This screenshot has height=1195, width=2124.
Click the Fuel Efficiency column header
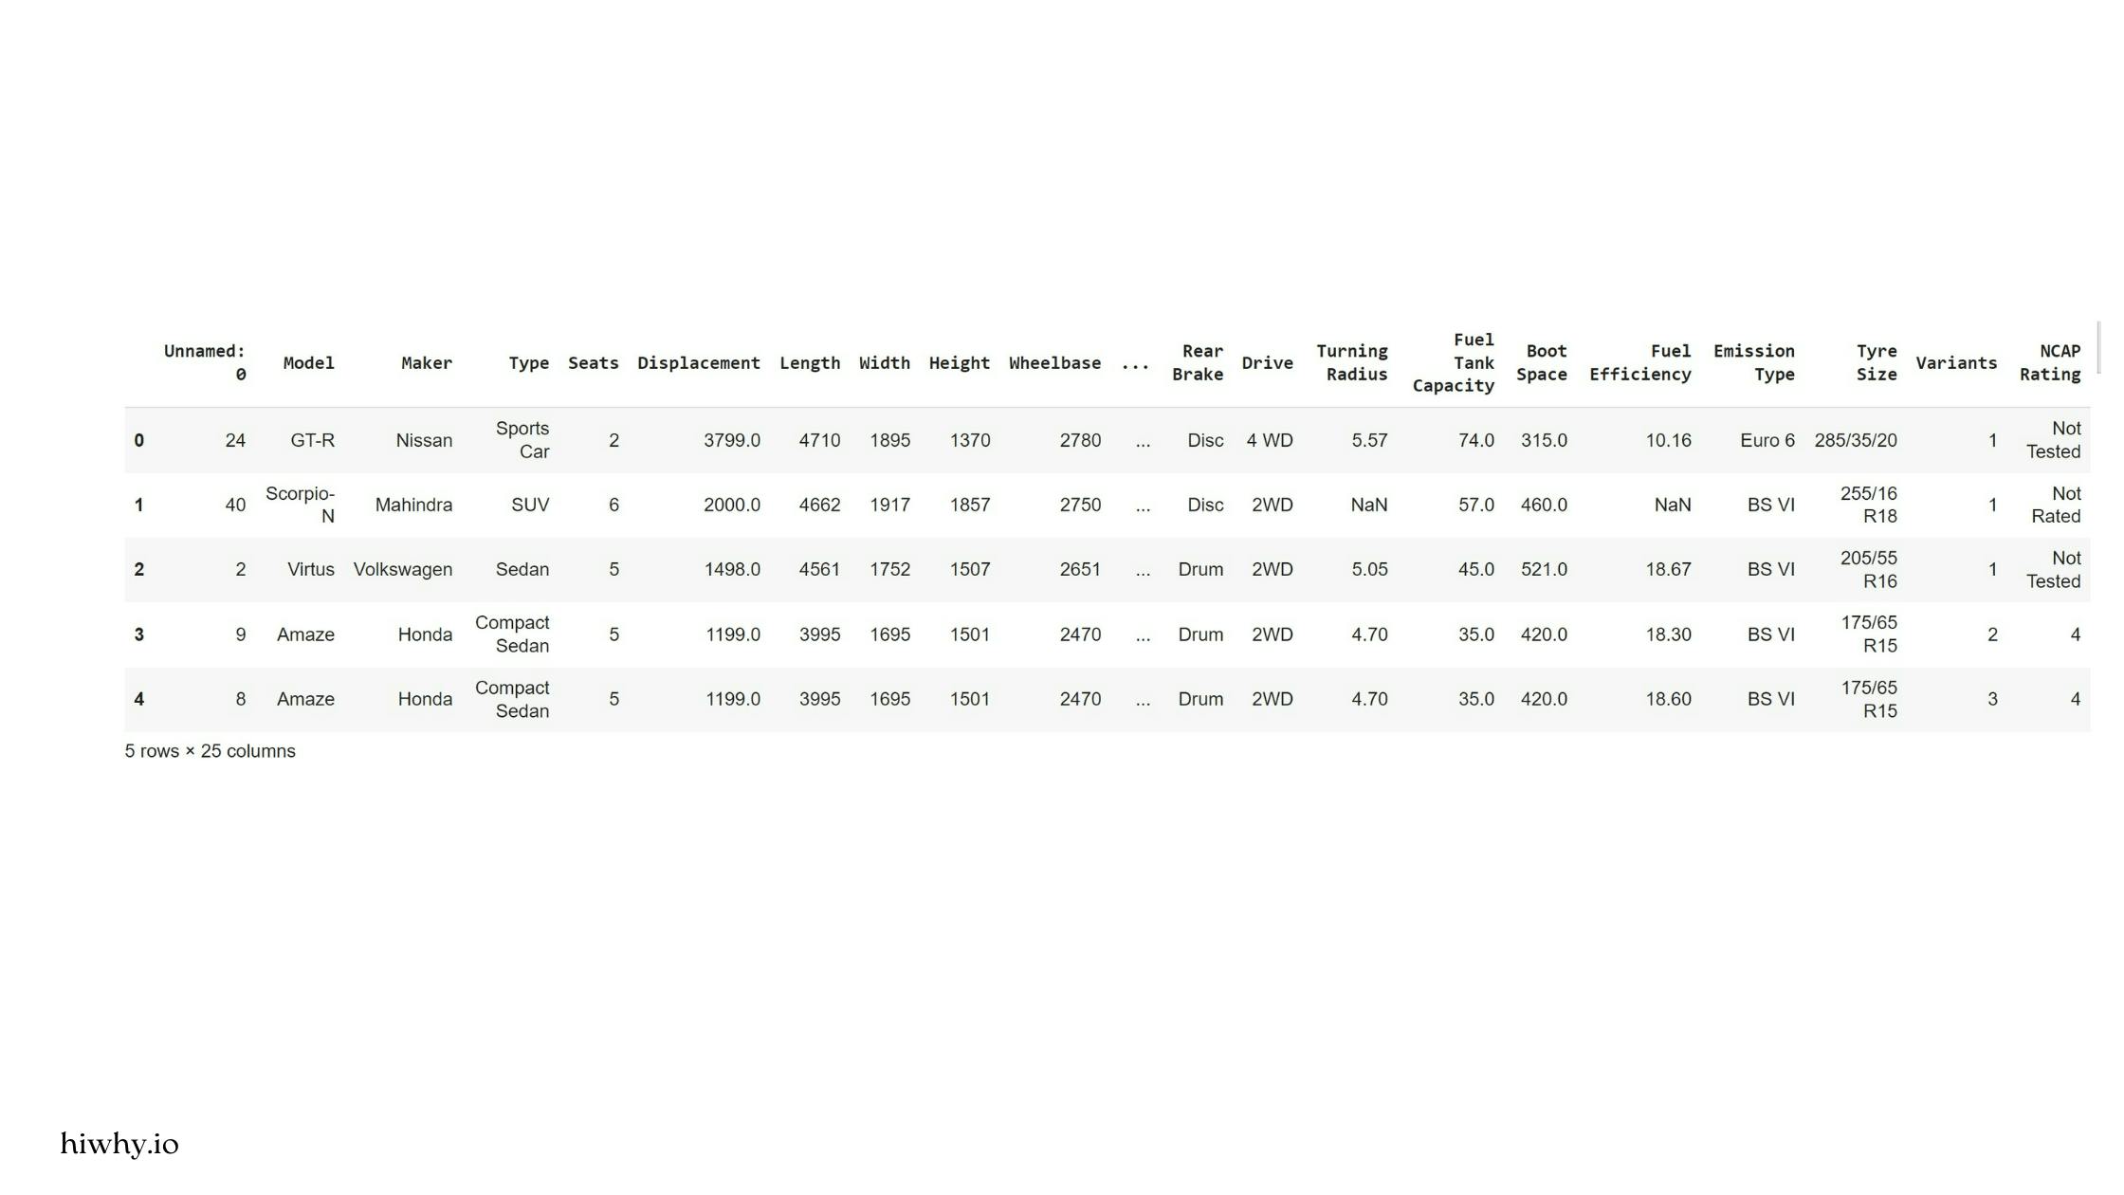point(1639,362)
